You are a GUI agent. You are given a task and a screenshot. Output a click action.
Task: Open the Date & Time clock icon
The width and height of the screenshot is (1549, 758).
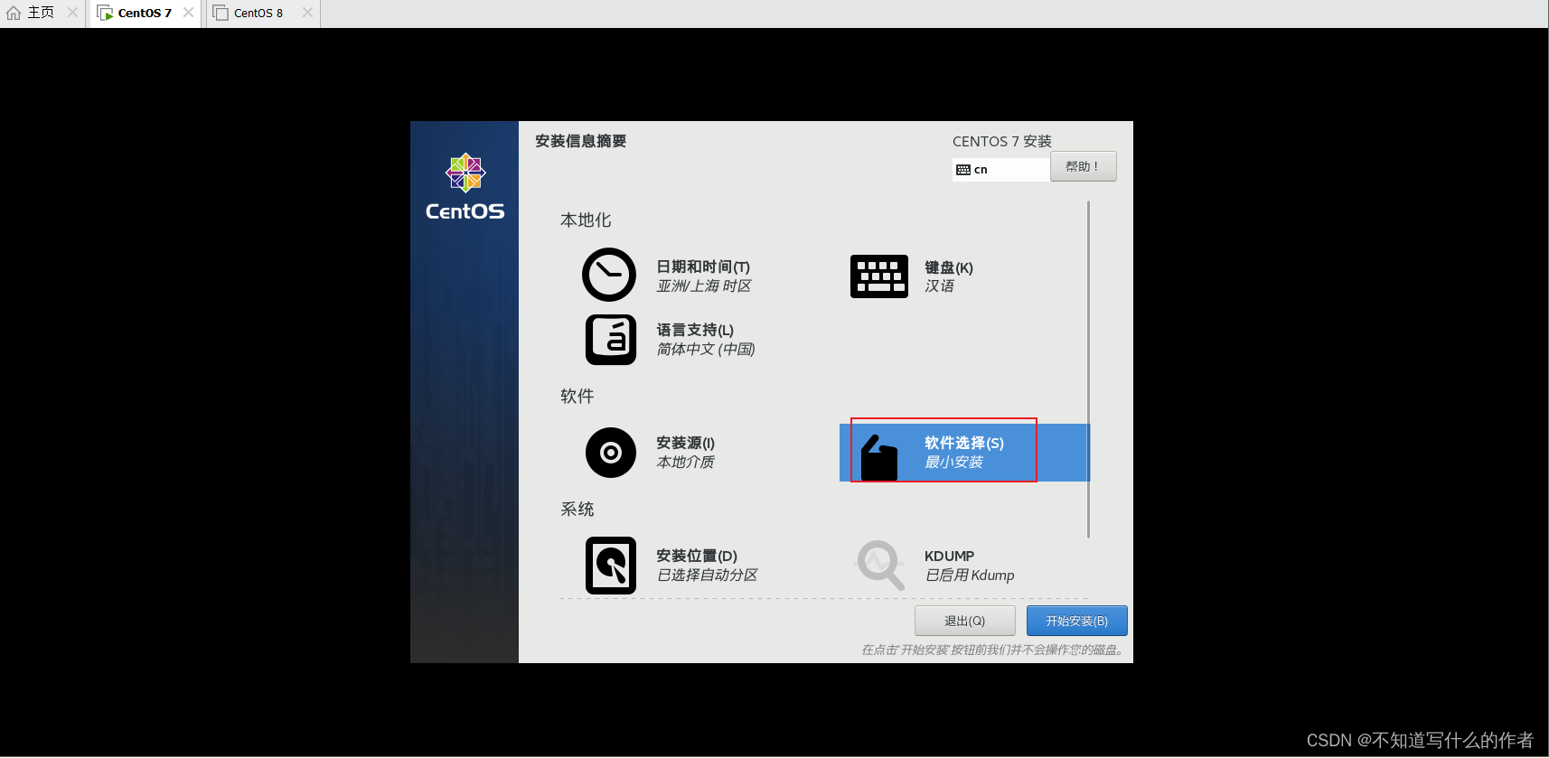(x=609, y=275)
